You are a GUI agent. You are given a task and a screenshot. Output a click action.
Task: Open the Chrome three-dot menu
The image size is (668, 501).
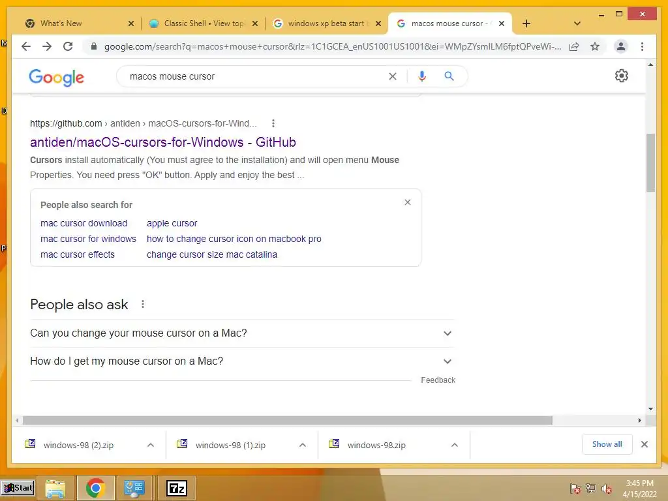click(x=642, y=46)
